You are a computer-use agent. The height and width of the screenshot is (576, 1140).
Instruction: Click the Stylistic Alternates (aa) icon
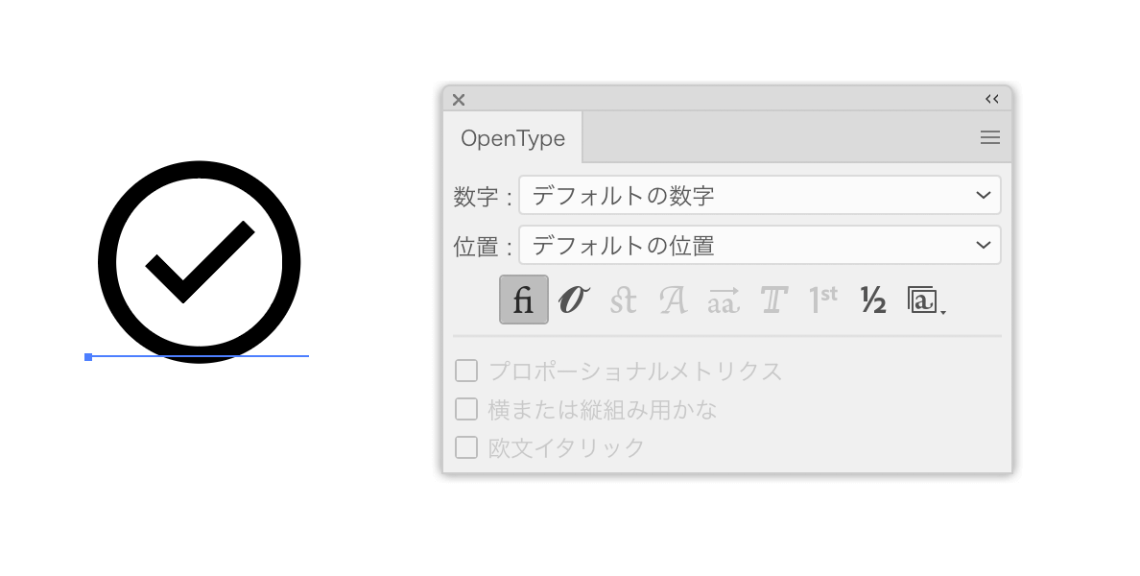pos(724,300)
